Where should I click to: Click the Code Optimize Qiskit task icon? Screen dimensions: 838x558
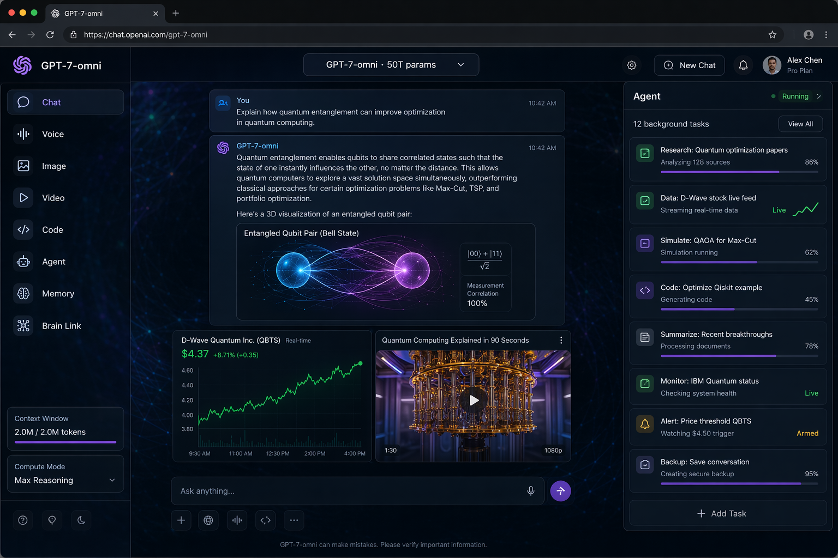[x=645, y=290]
